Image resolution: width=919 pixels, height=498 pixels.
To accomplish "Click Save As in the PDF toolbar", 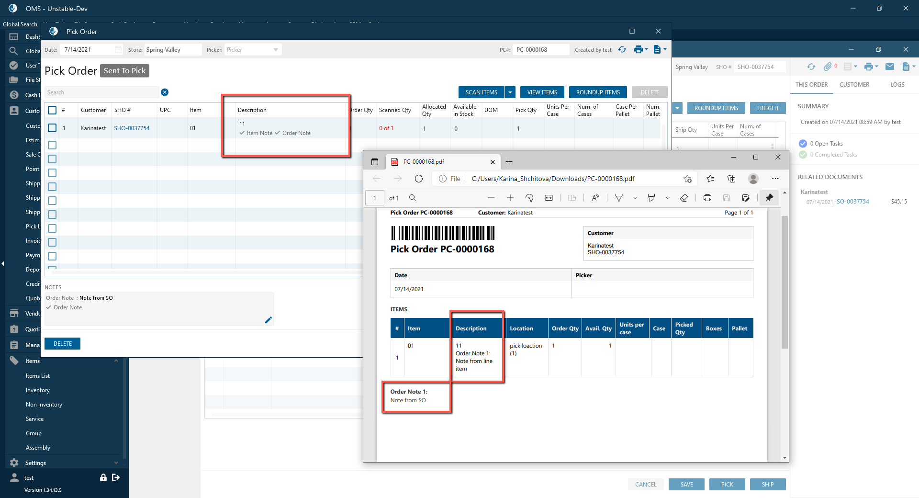I will (746, 198).
